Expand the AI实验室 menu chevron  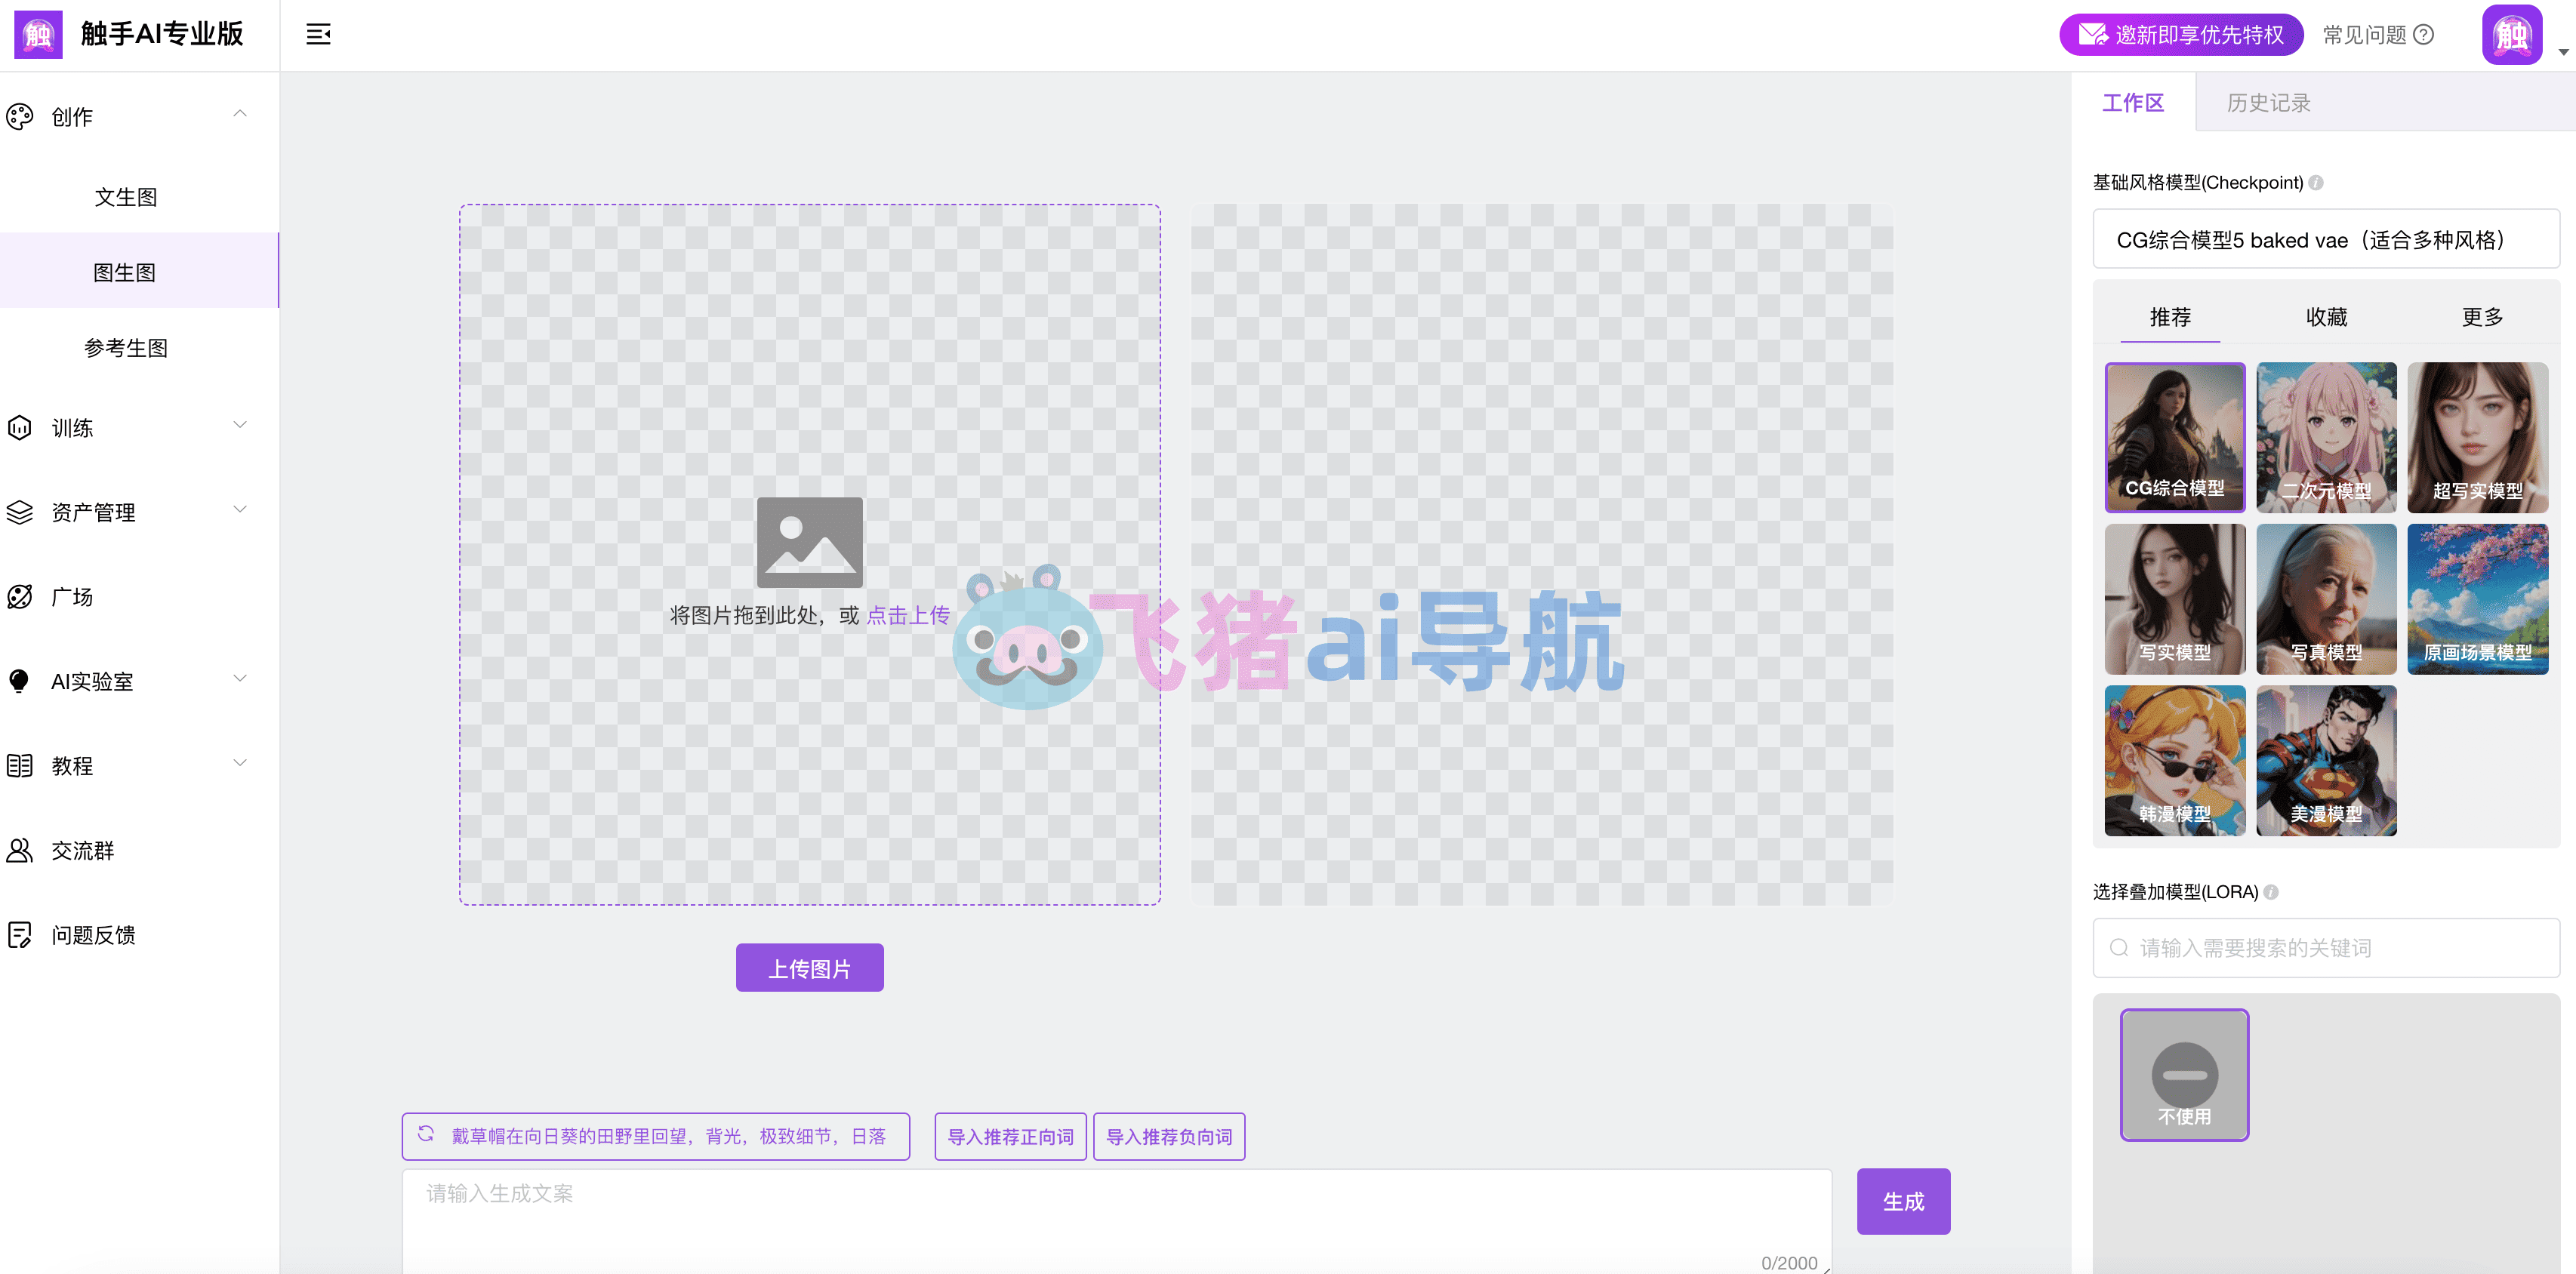pos(240,678)
